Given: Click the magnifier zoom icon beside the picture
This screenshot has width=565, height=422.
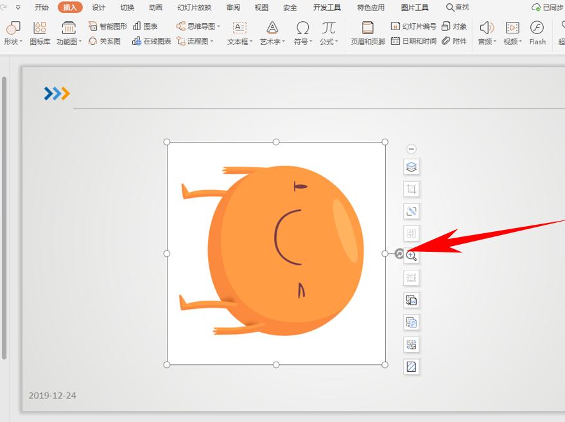Looking at the screenshot, I should pyautogui.click(x=412, y=256).
